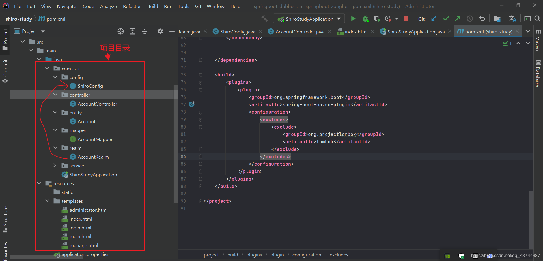Select ShiroConfig class in tree

[x=90, y=86]
